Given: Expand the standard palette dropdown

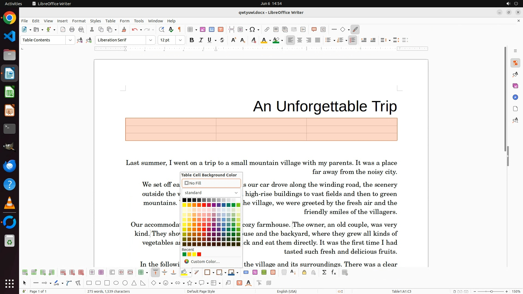Looking at the screenshot, I should coord(236,193).
